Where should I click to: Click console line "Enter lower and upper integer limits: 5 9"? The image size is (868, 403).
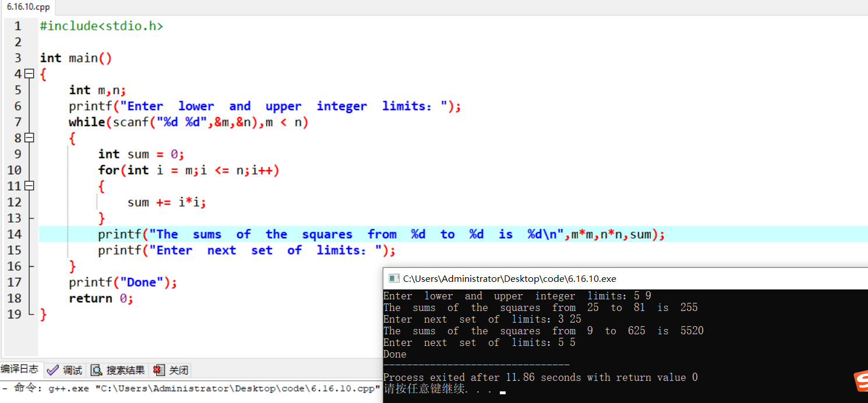point(517,296)
